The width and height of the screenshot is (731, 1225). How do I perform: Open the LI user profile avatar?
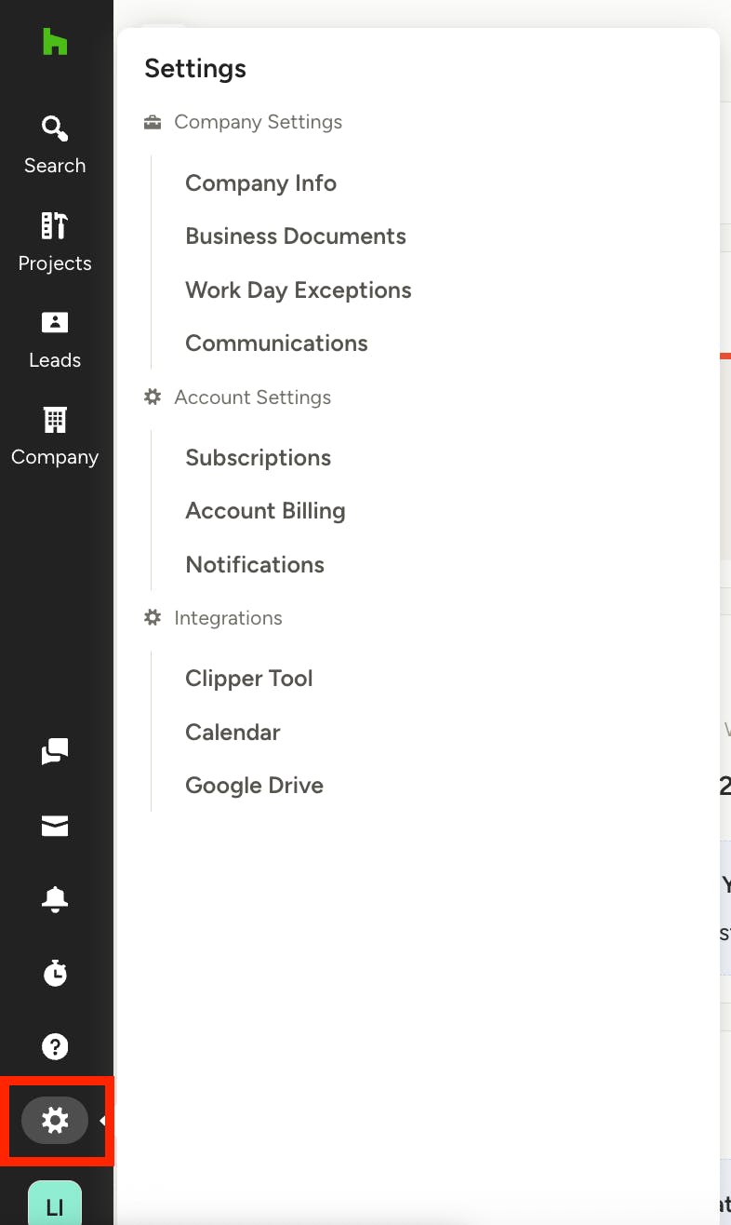coord(55,1204)
